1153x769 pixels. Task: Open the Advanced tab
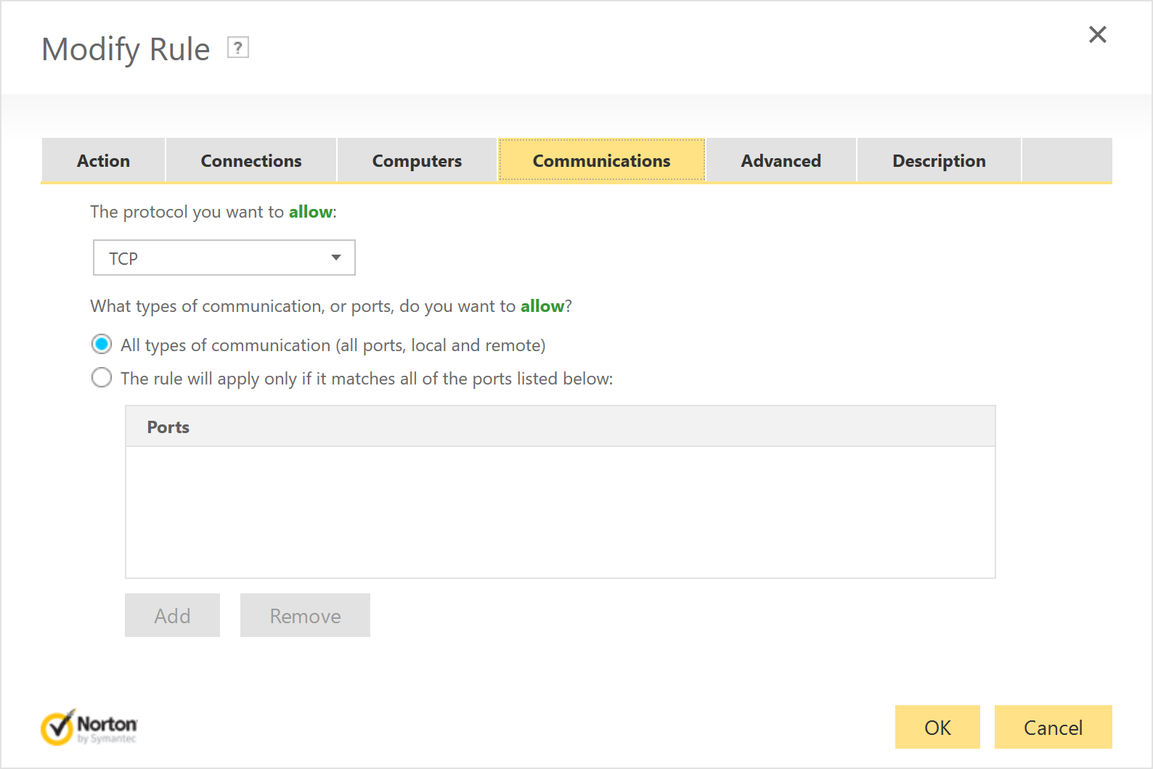pos(781,160)
